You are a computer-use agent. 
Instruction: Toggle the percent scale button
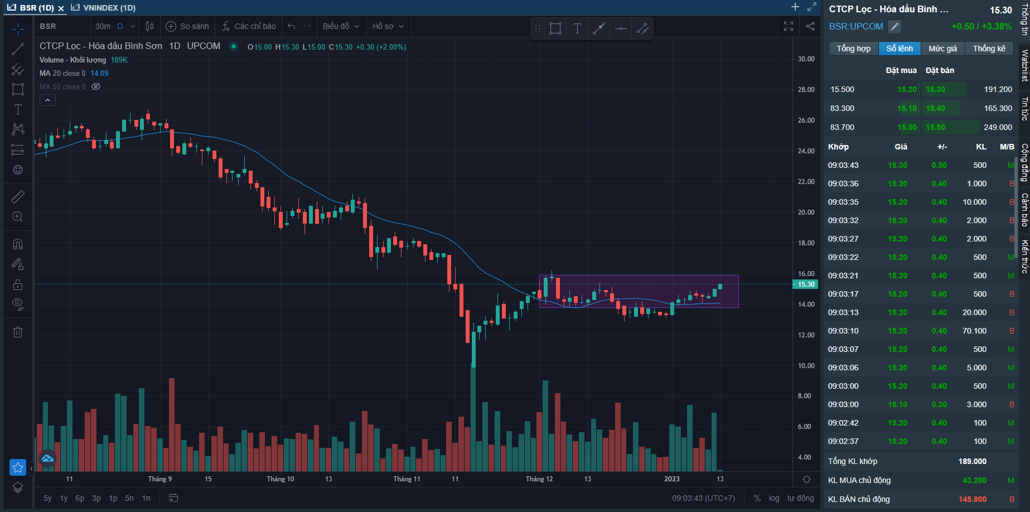coord(757,498)
